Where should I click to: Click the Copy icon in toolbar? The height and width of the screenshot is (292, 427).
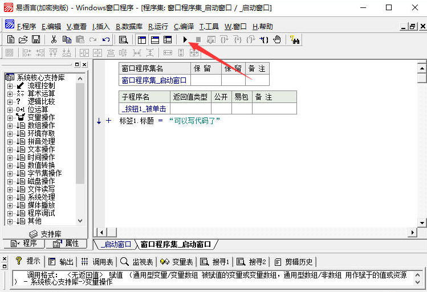pos(67,39)
